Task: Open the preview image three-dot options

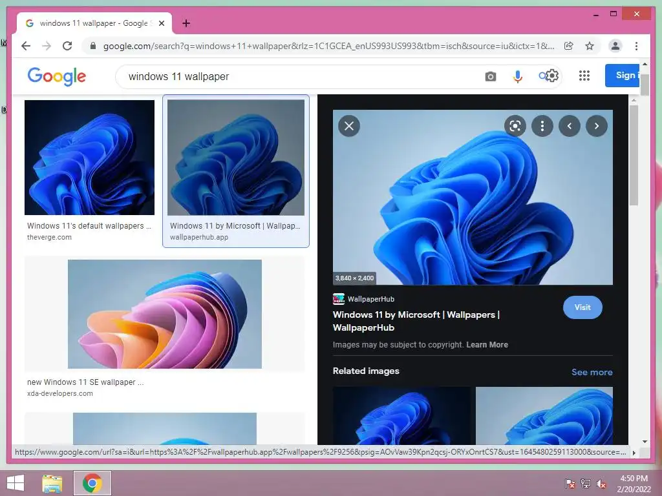Action: pyautogui.click(x=542, y=126)
